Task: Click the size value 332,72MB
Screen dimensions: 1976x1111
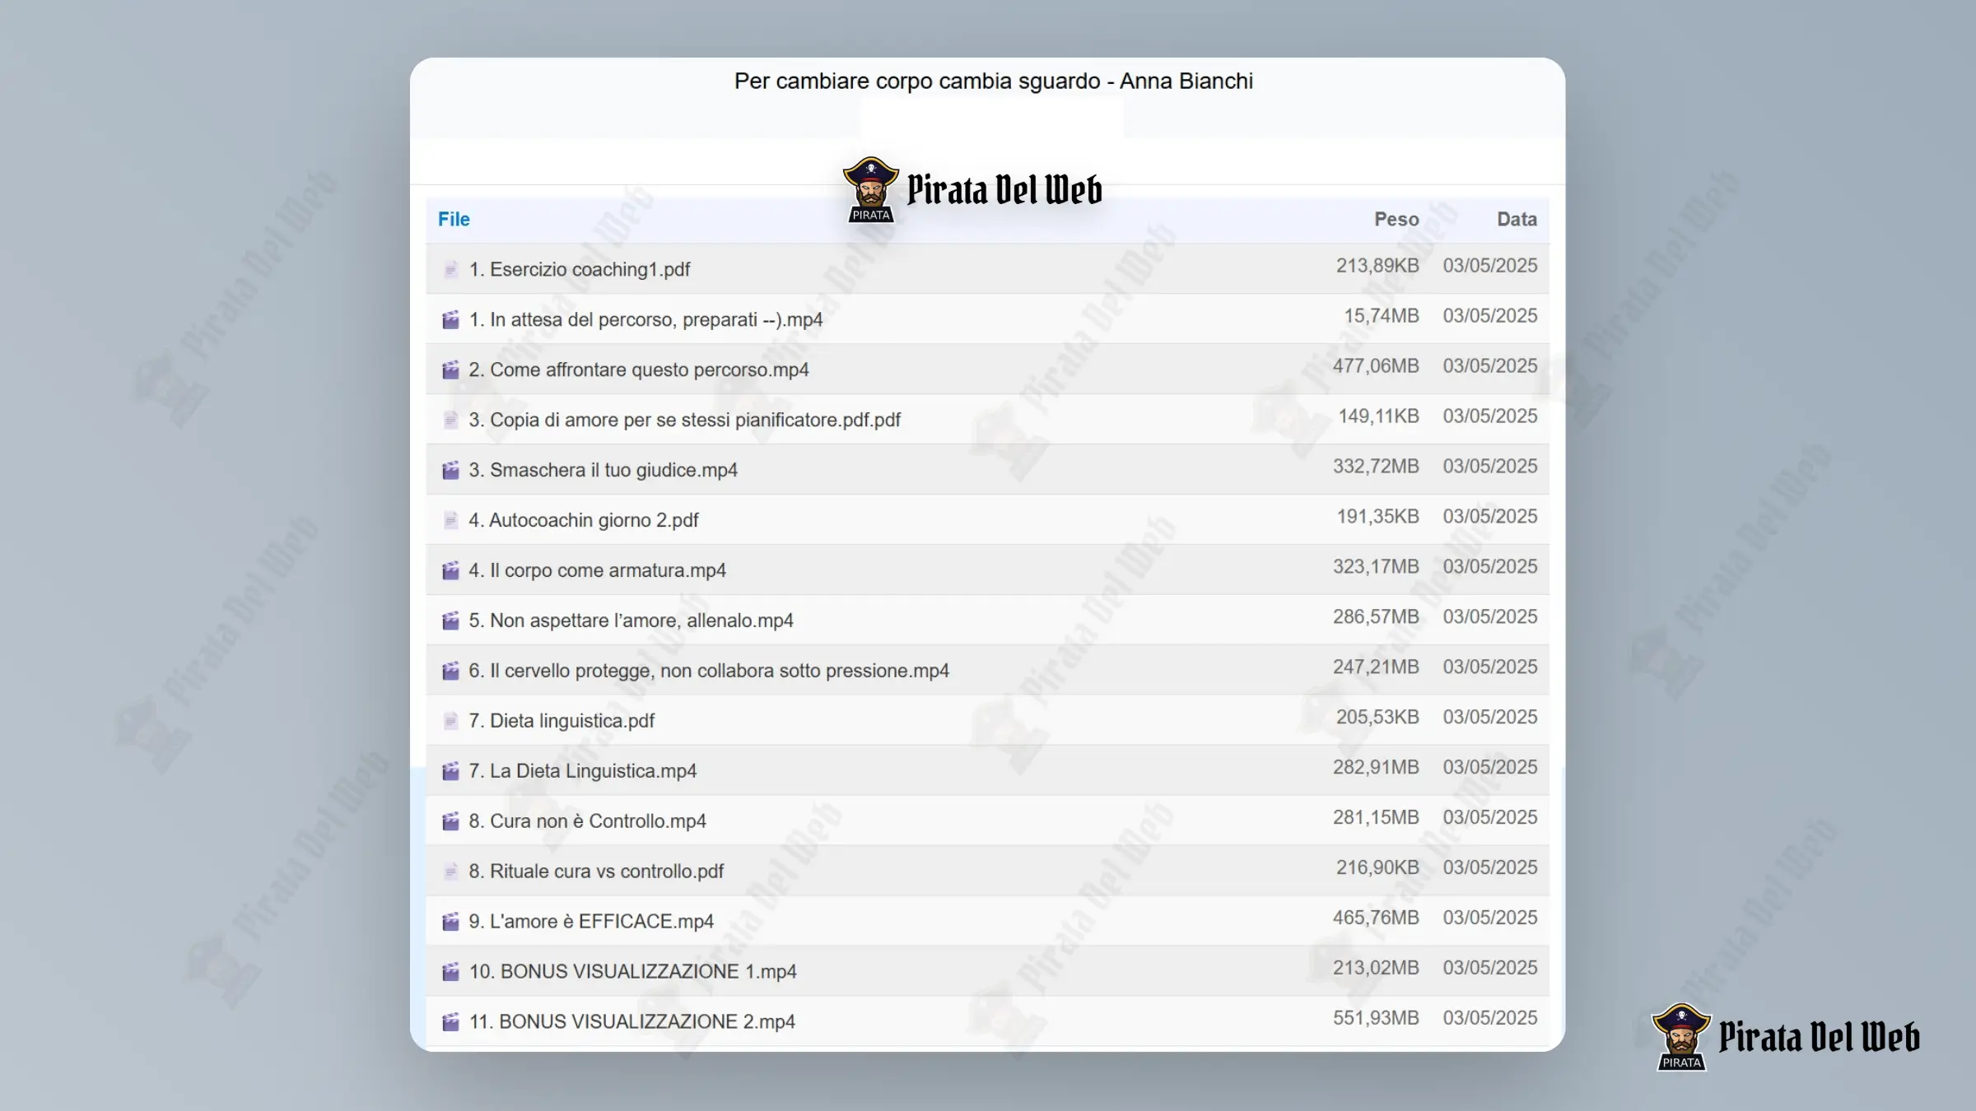Action: [1376, 467]
